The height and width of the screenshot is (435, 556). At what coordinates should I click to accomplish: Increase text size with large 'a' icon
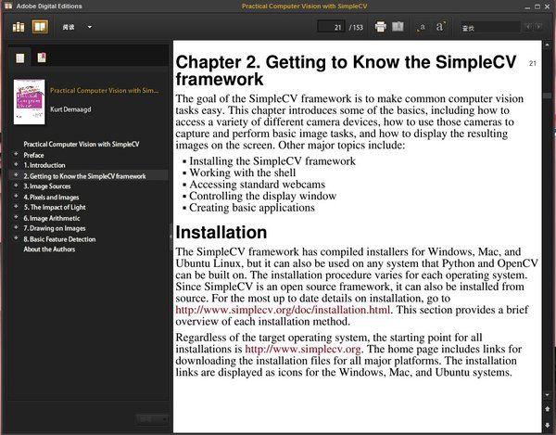point(442,27)
